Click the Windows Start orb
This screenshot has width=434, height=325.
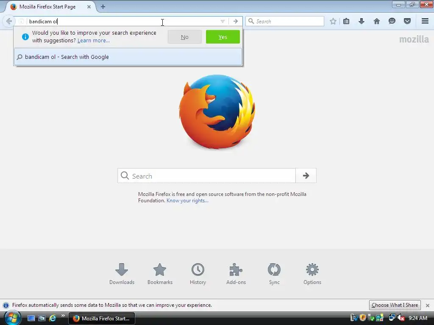click(x=12, y=318)
